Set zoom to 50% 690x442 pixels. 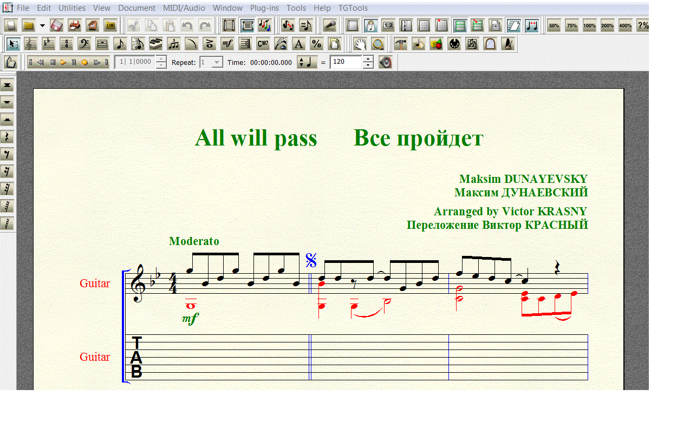click(x=554, y=25)
